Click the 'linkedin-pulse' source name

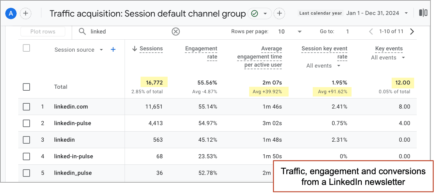(x=72, y=123)
